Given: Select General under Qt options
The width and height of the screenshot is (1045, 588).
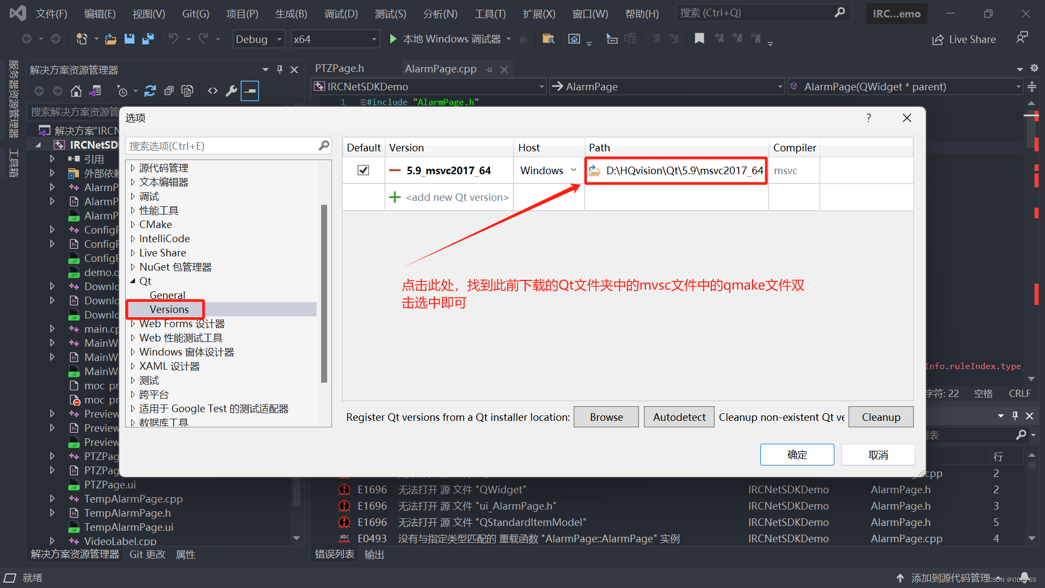Looking at the screenshot, I should pyautogui.click(x=168, y=295).
